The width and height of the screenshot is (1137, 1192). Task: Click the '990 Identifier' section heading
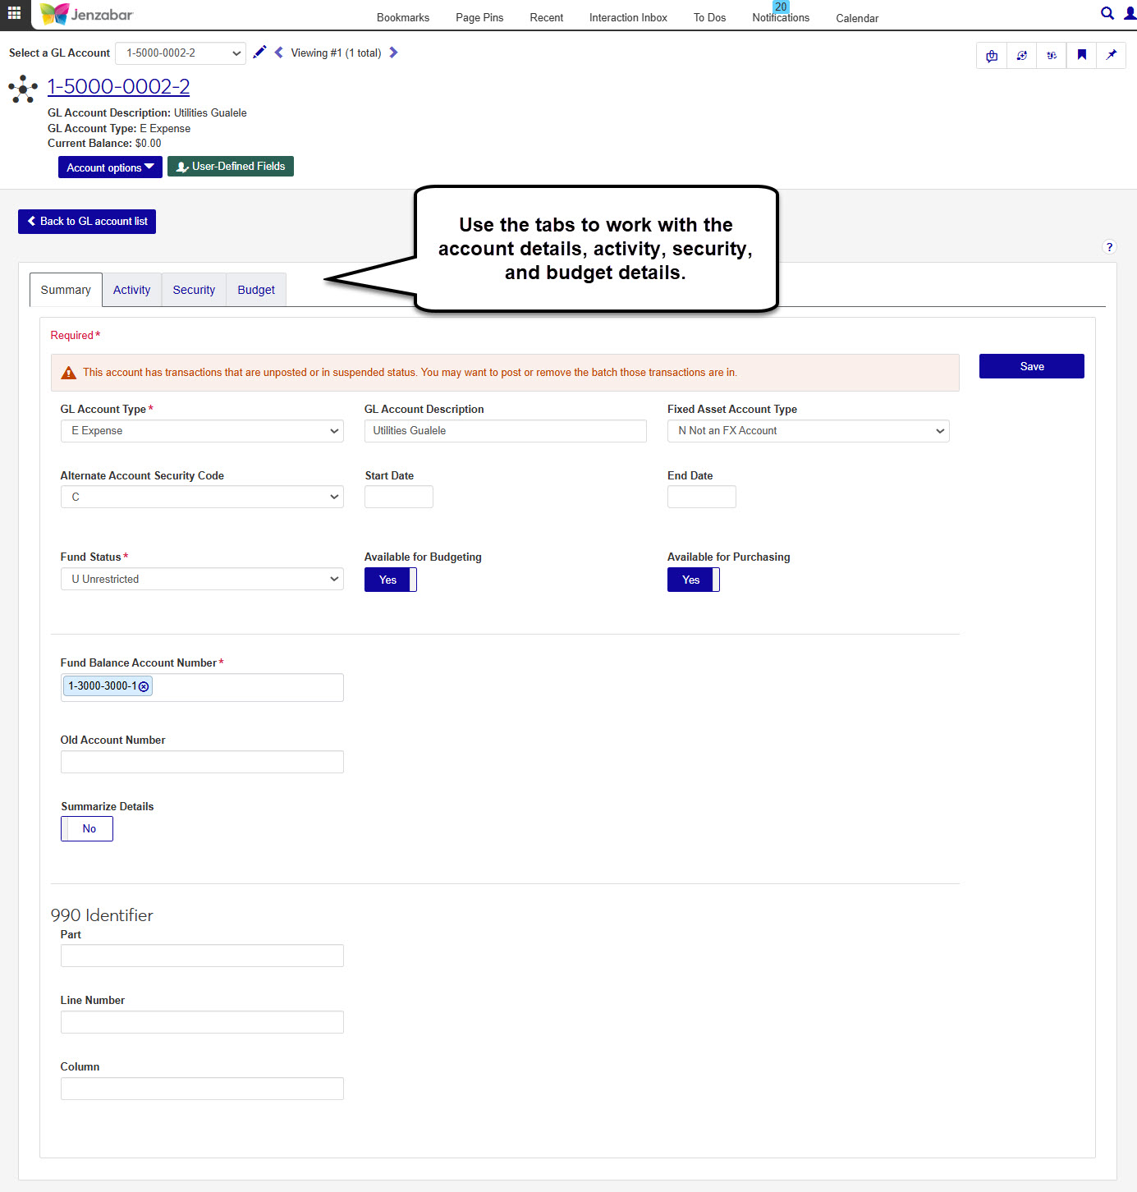point(102,915)
